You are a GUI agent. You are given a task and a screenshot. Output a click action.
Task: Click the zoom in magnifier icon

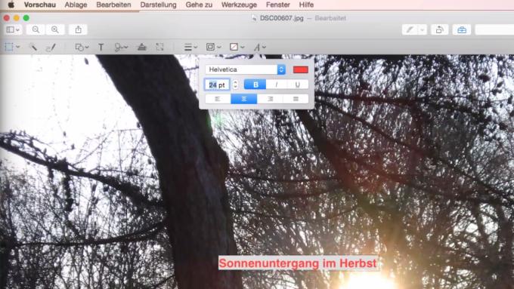pyautogui.click(x=55, y=29)
